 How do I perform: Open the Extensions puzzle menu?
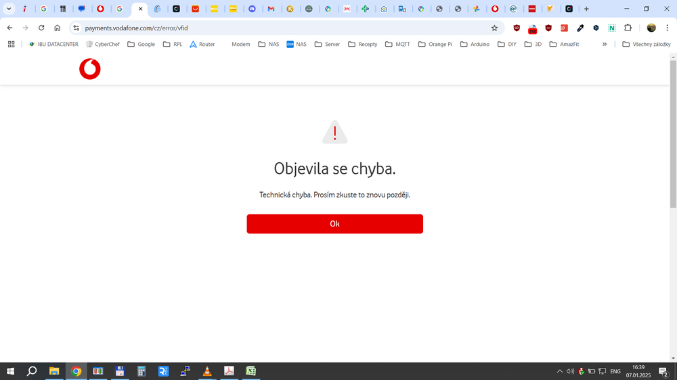pyautogui.click(x=628, y=28)
